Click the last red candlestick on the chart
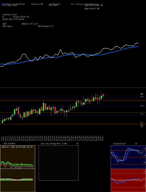This screenshot has width=146, height=192. (x=103, y=95)
